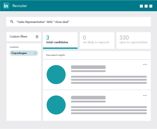The image size is (157, 129).
Task: Click the first candidate's profile photo
Action: 56,75
